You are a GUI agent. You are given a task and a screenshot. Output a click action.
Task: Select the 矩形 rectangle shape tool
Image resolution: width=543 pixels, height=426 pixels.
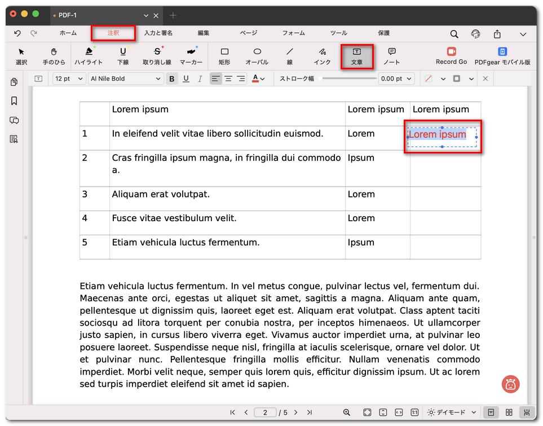click(224, 55)
